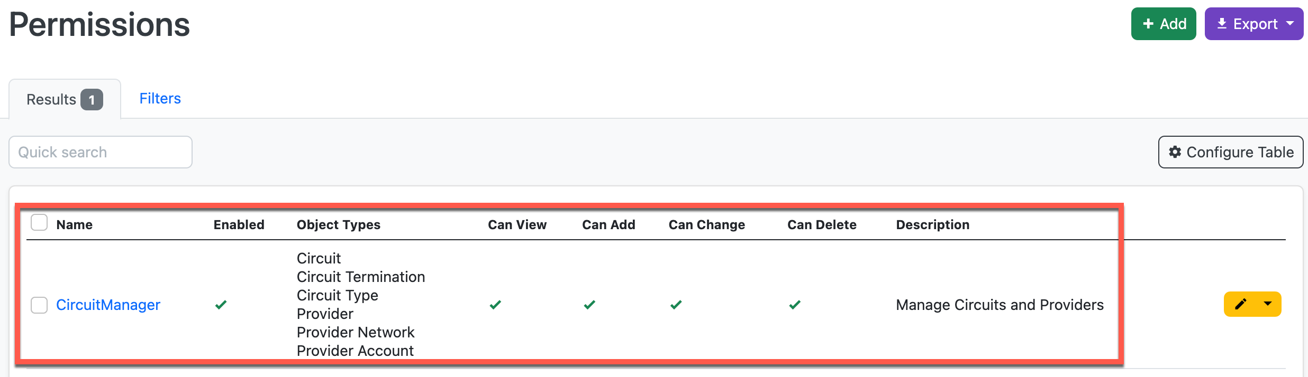Check the CircuitManager row checkbox
Screen dimensions: 1308x377
click(39, 305)
